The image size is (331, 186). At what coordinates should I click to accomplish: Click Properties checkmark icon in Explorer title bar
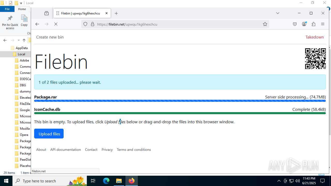coord(11,3)
